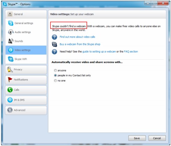Click the General section icon
This screenshot has height=146, width=171.
point(10,14)
